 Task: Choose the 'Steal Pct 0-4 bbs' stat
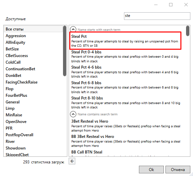click(125, 56)
